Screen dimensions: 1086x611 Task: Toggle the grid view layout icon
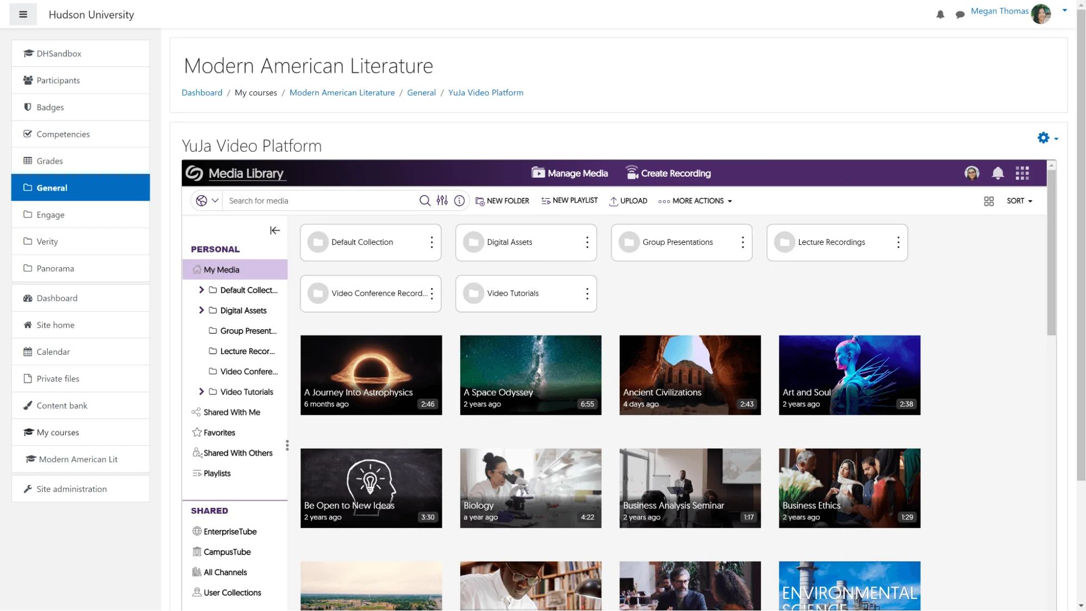tap(989, 201)
